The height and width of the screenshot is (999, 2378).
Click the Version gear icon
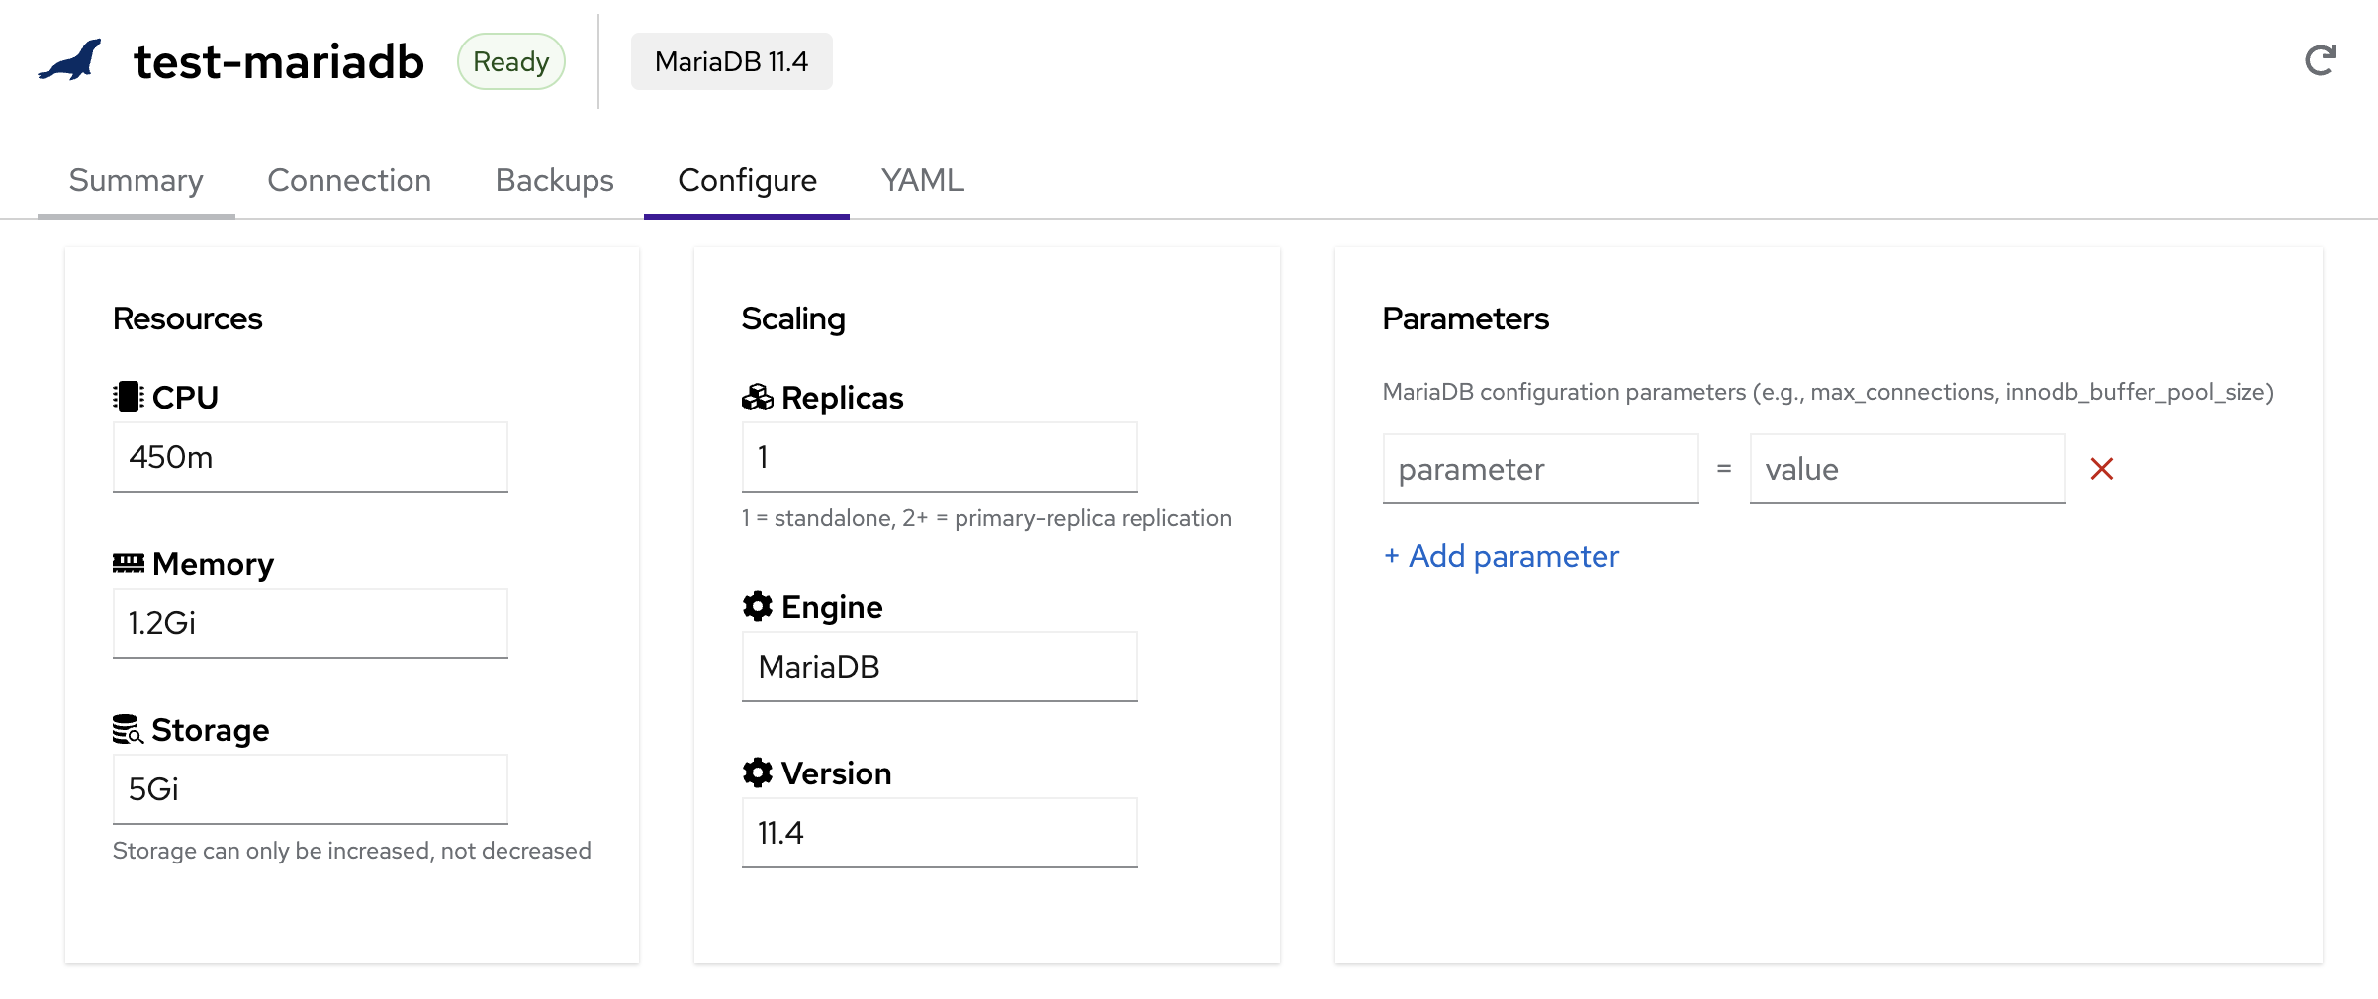coord(758,772)
